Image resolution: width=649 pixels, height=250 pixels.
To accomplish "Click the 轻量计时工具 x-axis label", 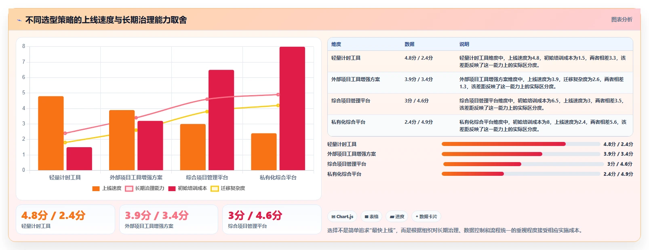I will (65, 177).
